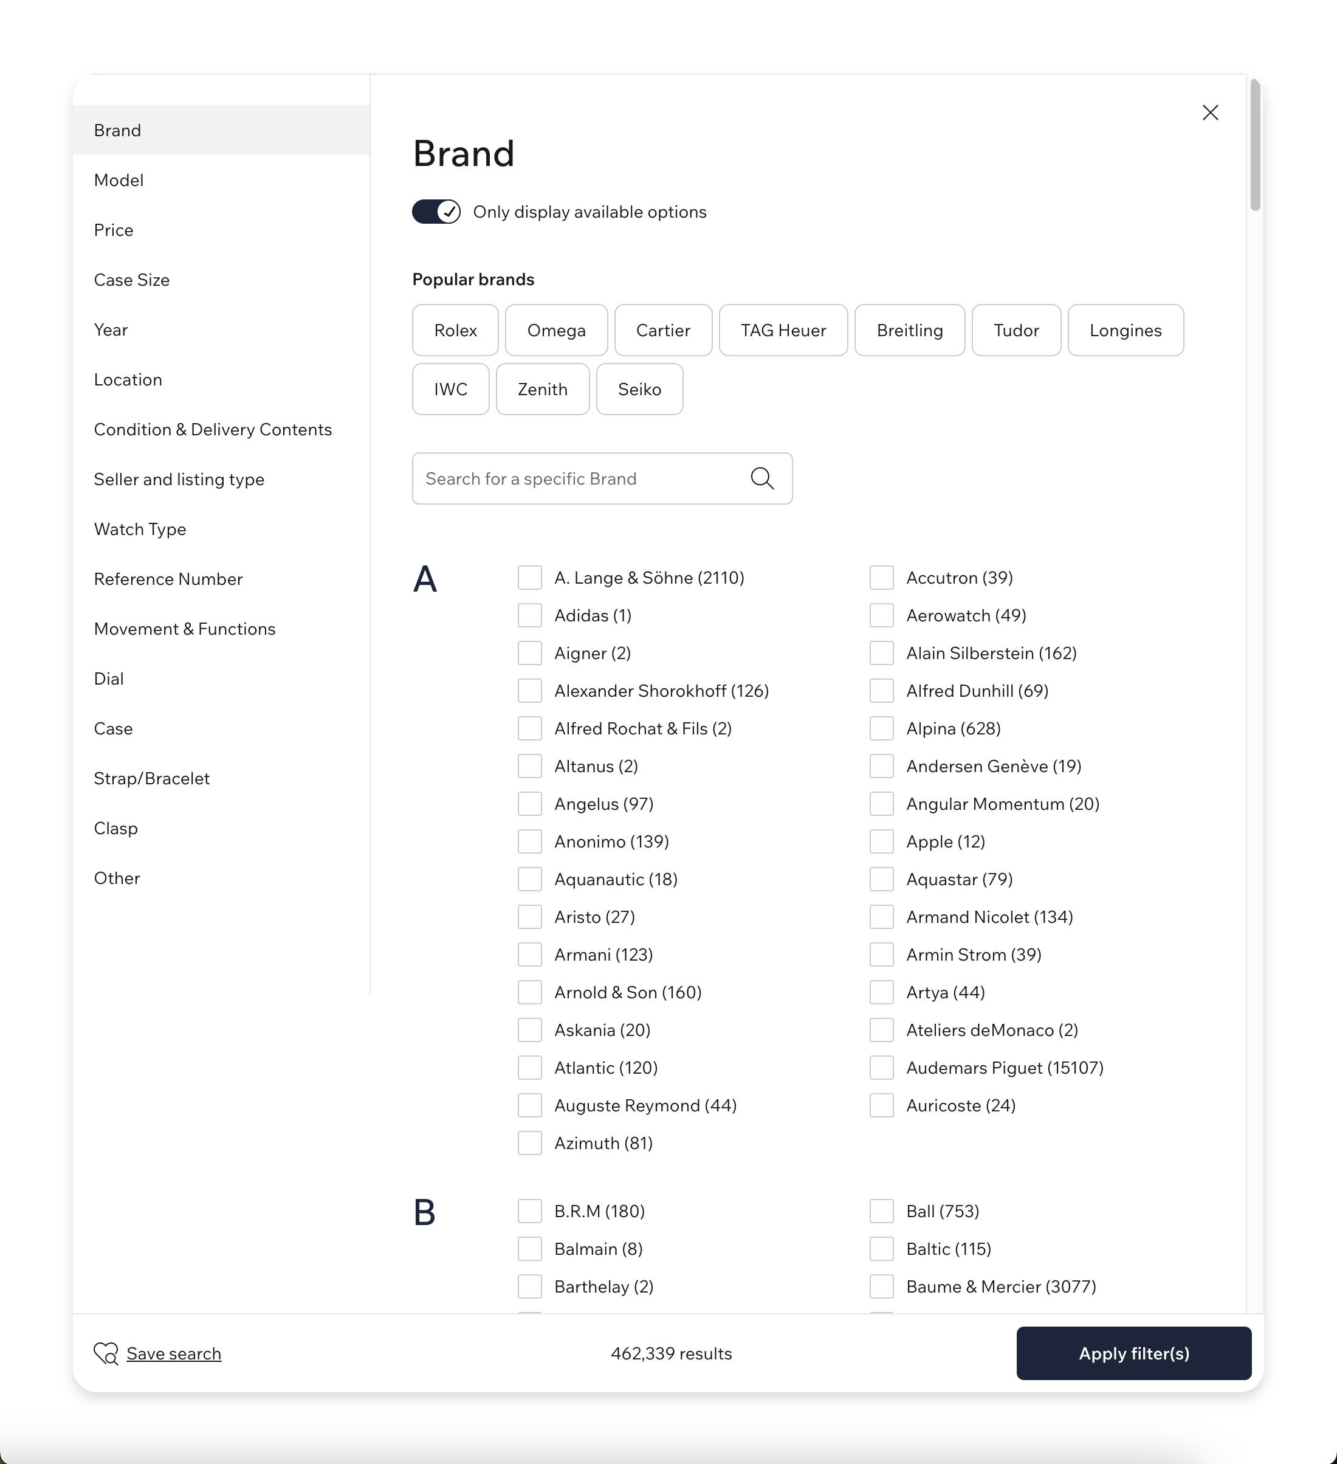Select the Baume & Mercier checkbox
This screenshot has width=1337, height=1464.
(x=881, y=1286)
